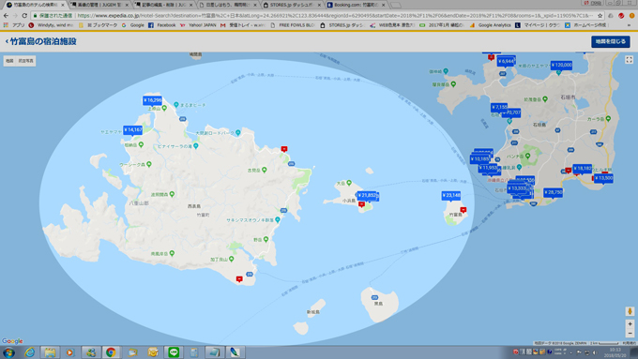Zoom in with the plus button
The width and height of the screenshot is (638, 359).
tap(630, 324)
